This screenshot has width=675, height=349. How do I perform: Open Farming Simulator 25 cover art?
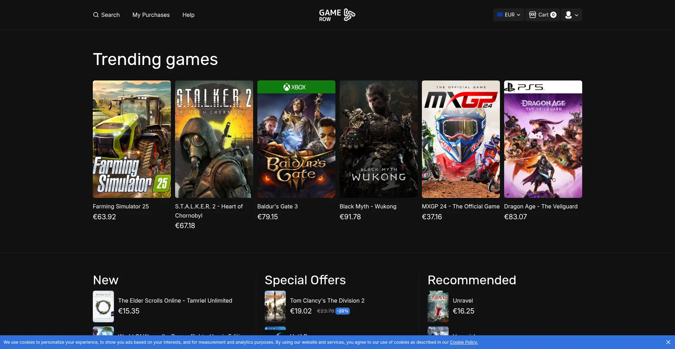[131, 139]
